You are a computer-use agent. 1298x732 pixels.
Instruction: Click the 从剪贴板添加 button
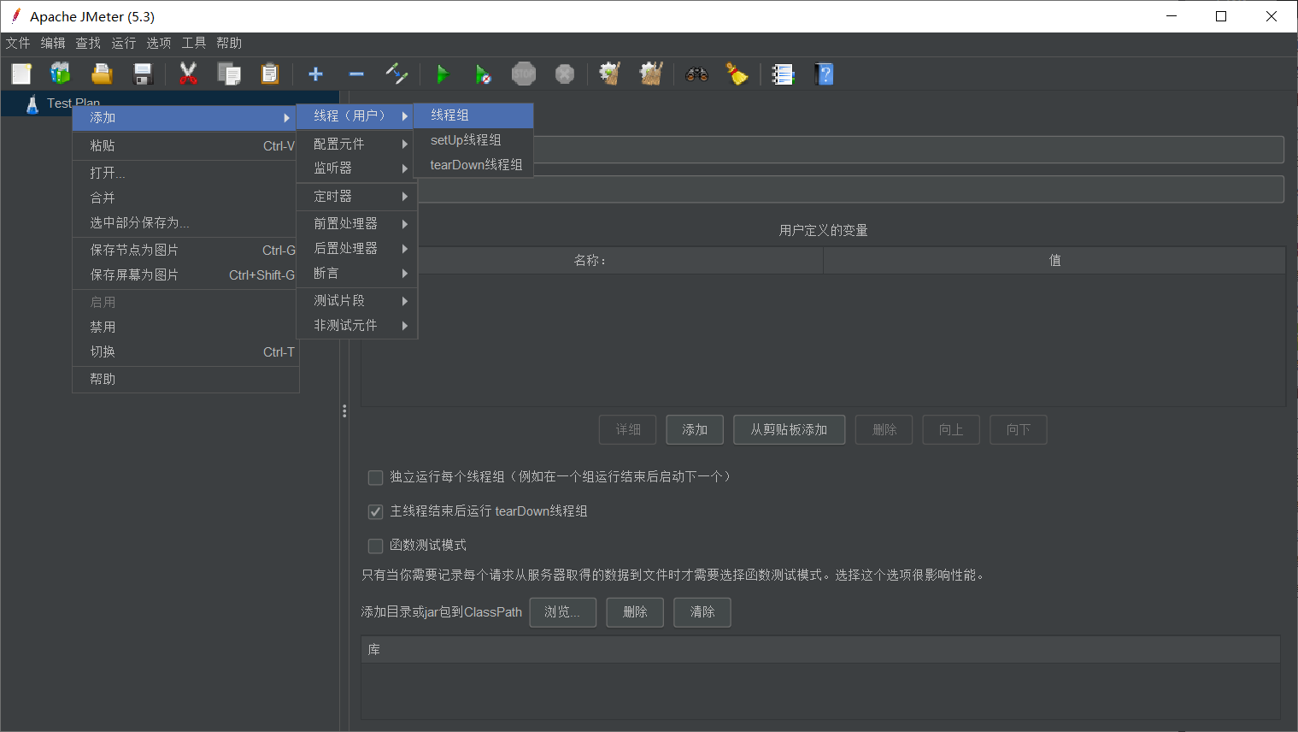(x=789, y=429)
